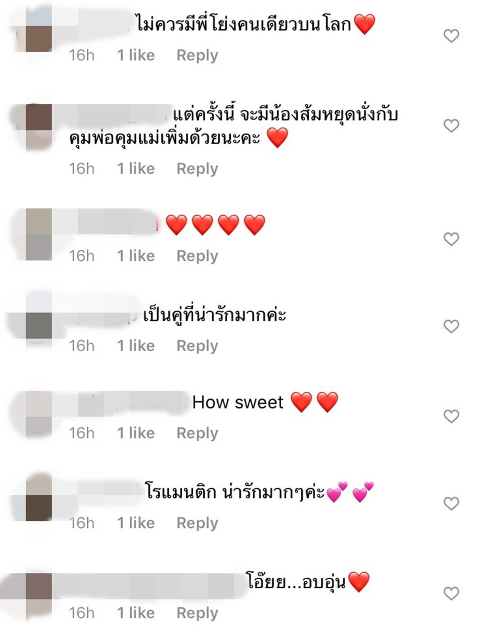Like the 'How sweet' comment

451,416
